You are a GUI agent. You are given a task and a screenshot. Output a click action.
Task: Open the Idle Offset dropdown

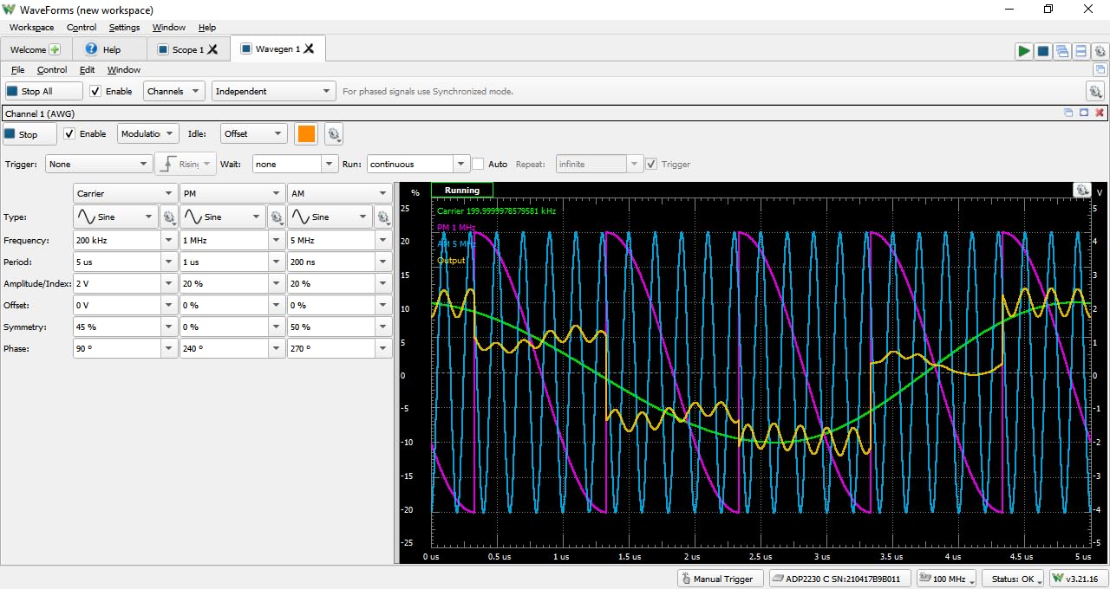click(x=254, y=134)
